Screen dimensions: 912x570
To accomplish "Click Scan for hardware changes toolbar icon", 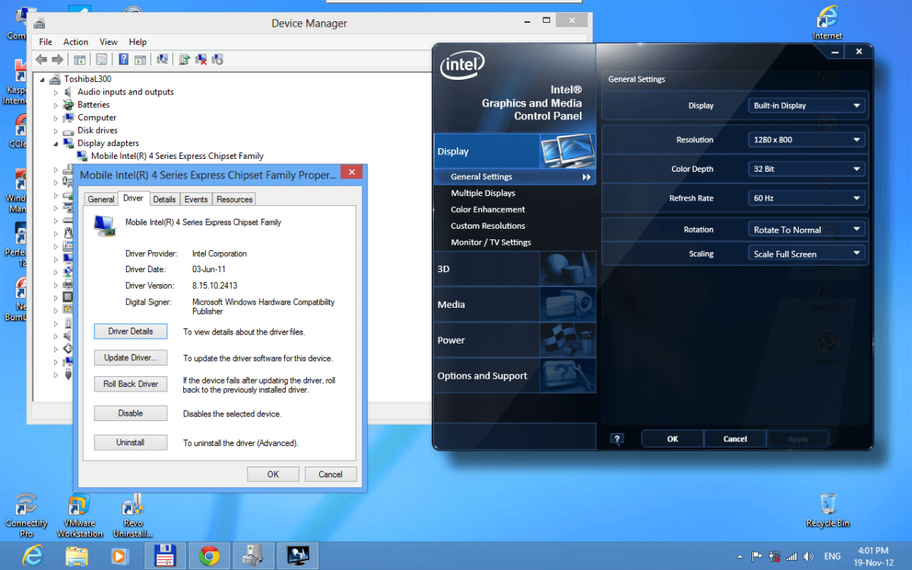I will (162, 59).
